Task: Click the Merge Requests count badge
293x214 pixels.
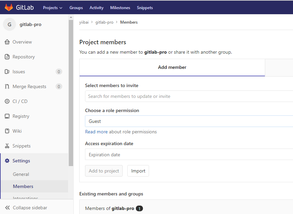Action: coord(59,86)
